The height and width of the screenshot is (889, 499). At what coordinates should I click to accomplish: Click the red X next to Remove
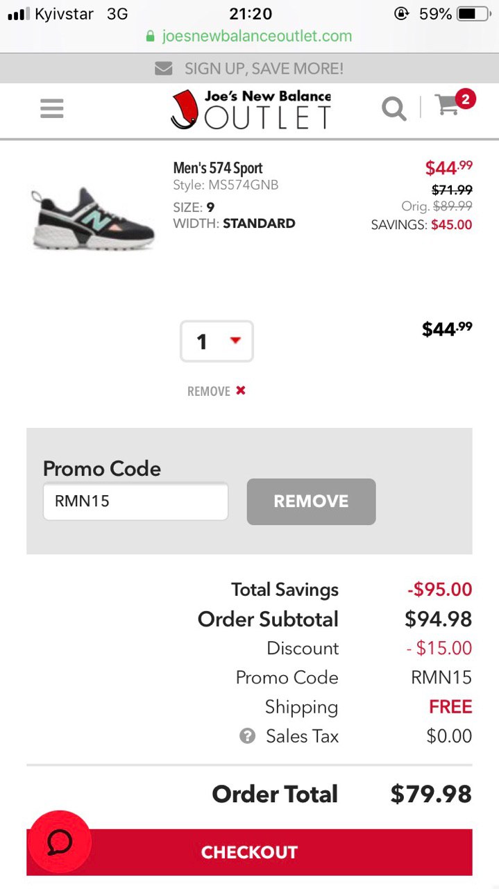pos(240,390)
